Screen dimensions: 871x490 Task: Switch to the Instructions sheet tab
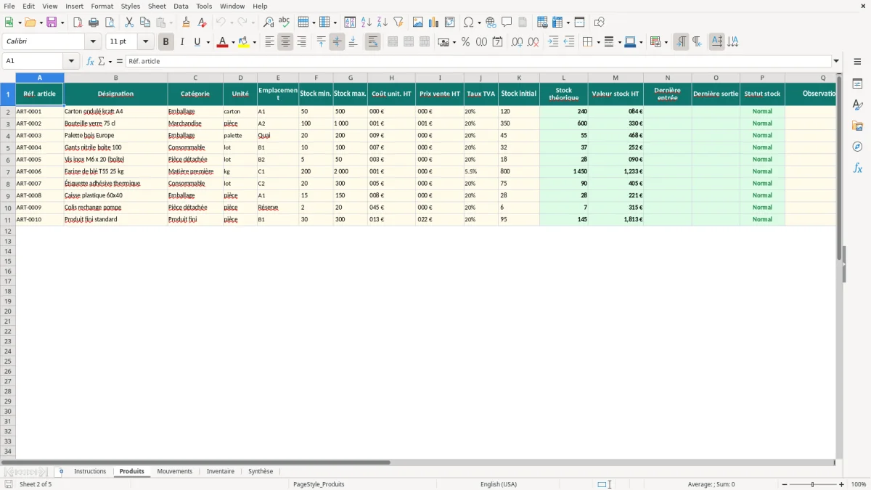(x=90, y=471)
